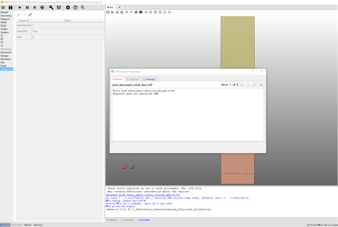This screenshot has height=227, width=338.
Task: Open the 8 errors tab in solver messages
Action: coord(118,79)
